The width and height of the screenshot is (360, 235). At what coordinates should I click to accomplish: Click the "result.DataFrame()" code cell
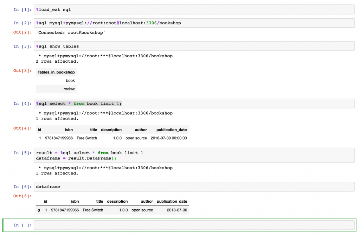(193, 155)
